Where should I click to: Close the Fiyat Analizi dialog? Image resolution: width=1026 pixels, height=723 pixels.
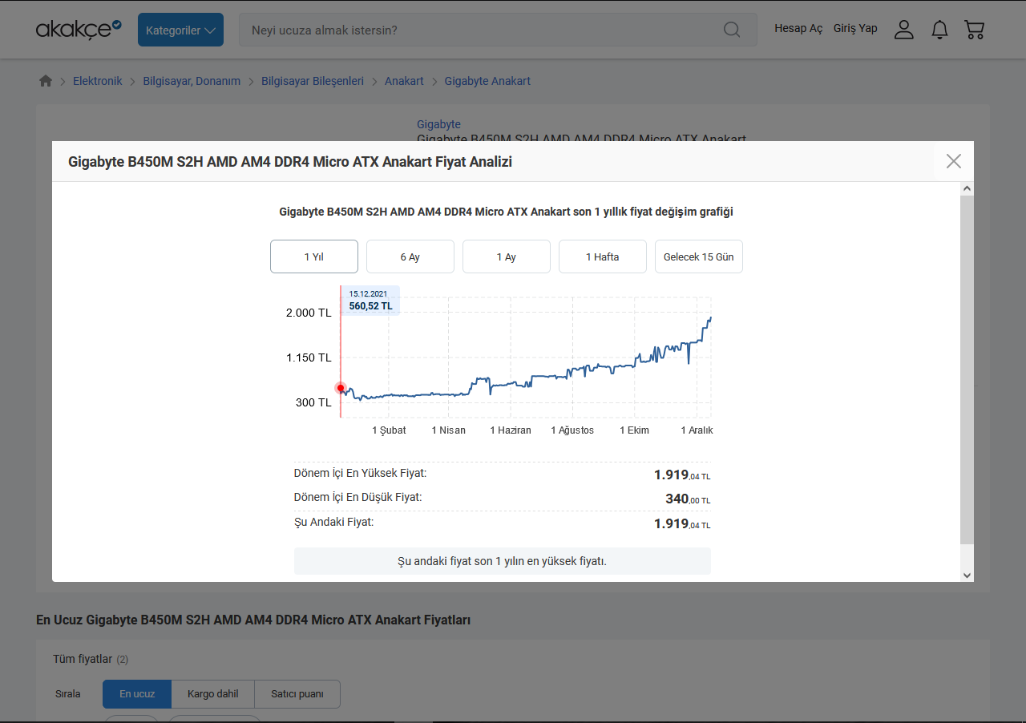pos(953,161)
